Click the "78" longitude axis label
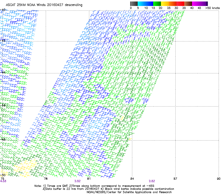 46,179
